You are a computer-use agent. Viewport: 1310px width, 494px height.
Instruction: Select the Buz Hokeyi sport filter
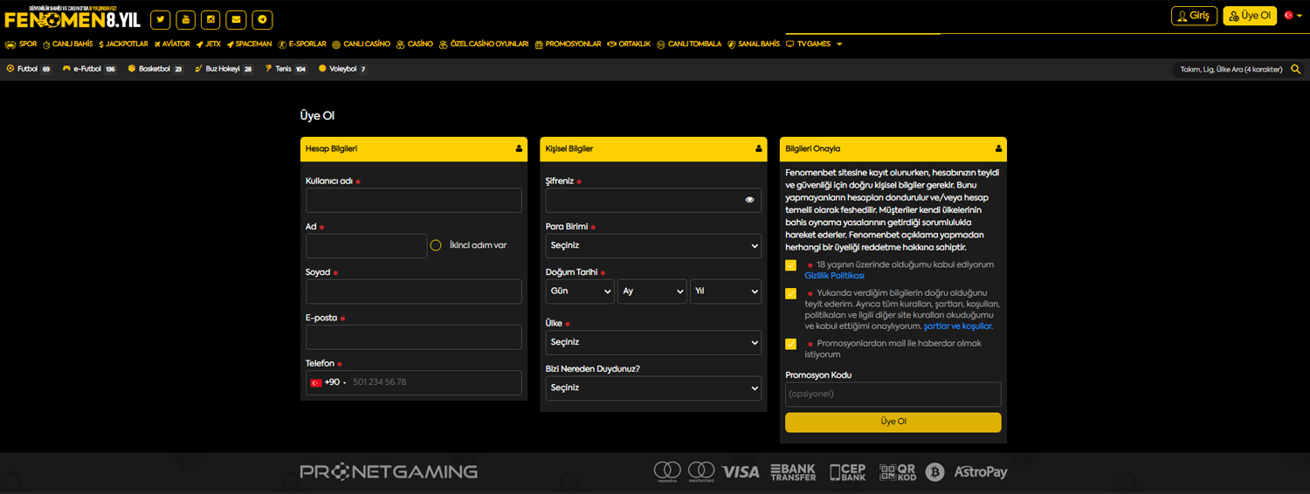224,69
